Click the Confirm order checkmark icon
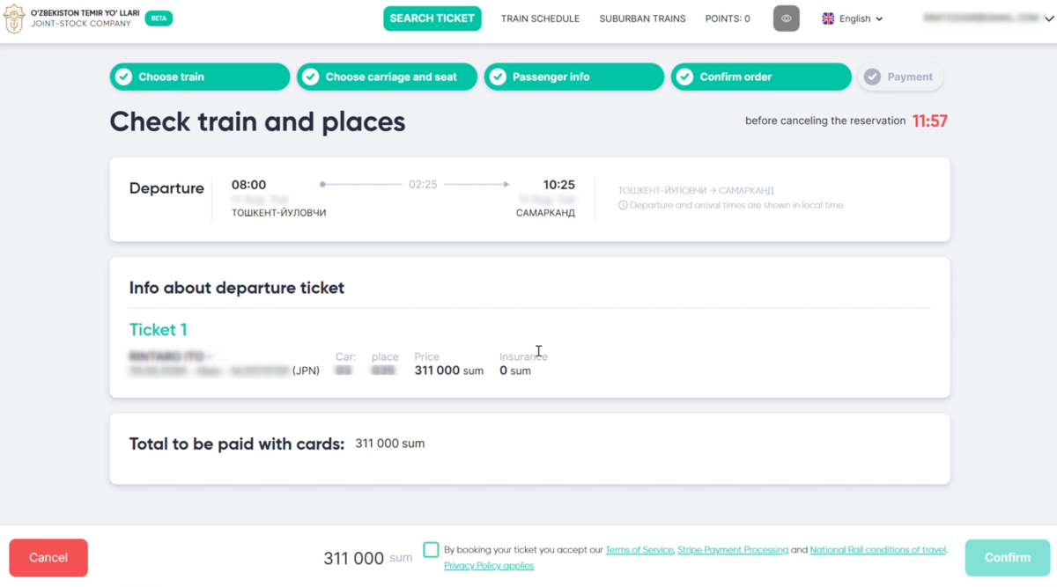This screenshot has height=587, width=1057. pyautogui.click(x=685, y=77)
